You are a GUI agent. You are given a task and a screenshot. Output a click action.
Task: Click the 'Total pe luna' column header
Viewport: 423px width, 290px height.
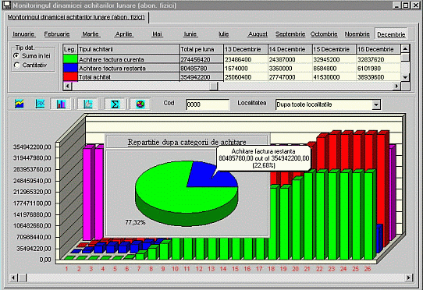(201, 49)
